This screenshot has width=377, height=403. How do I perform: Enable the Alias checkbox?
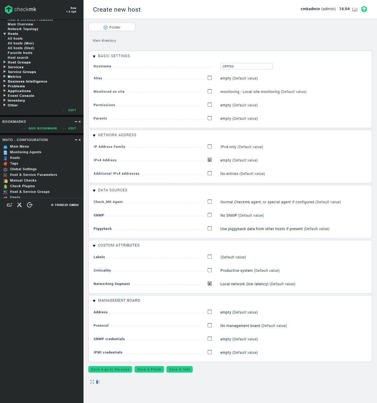pos(210,78)
